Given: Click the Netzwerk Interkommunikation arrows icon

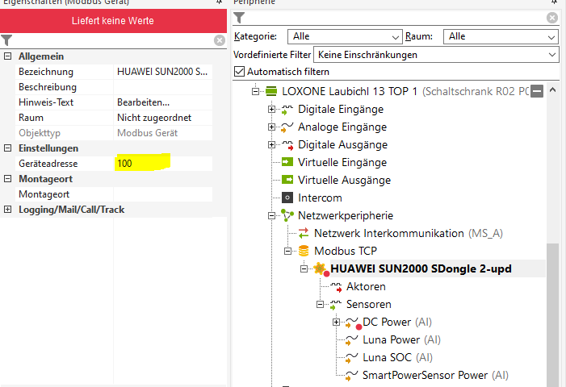Looking at the screenshot, I should [304, 233].
